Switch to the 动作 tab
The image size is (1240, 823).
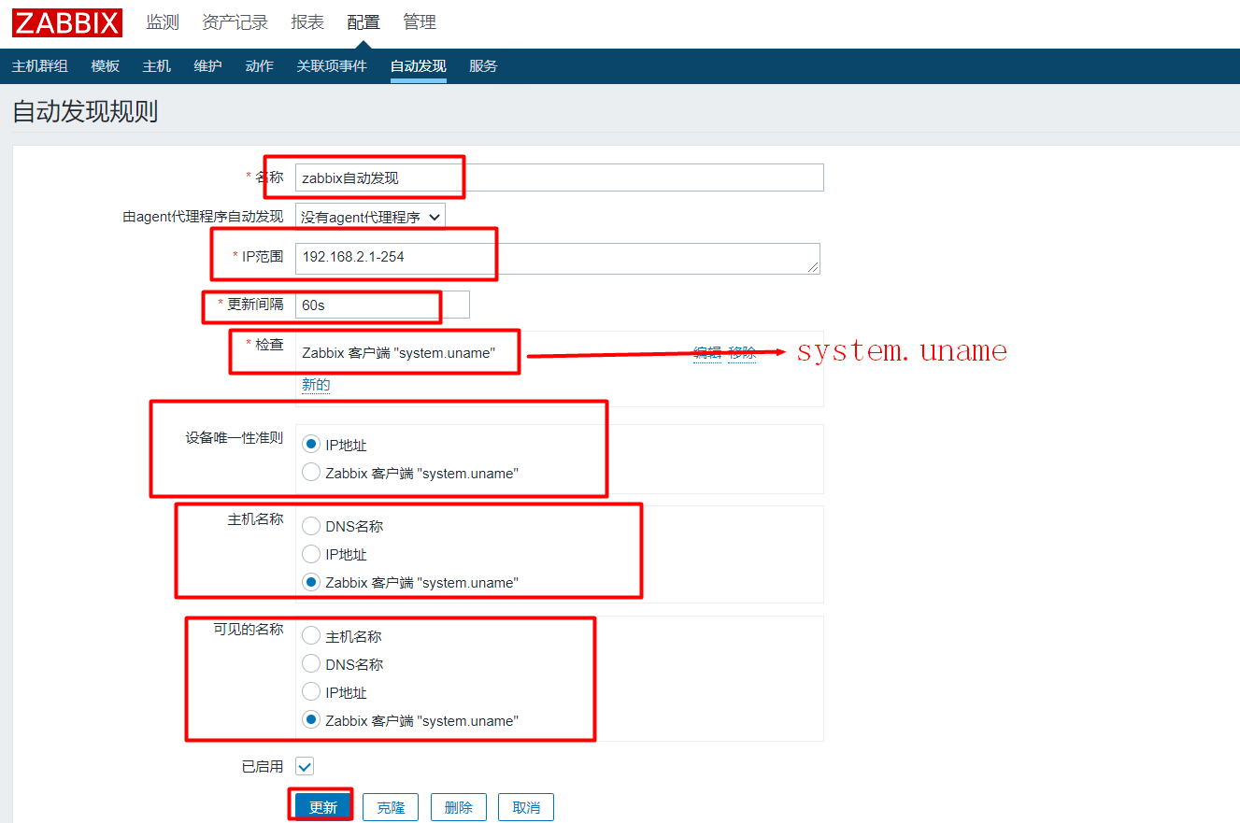[x=259, y=66]
